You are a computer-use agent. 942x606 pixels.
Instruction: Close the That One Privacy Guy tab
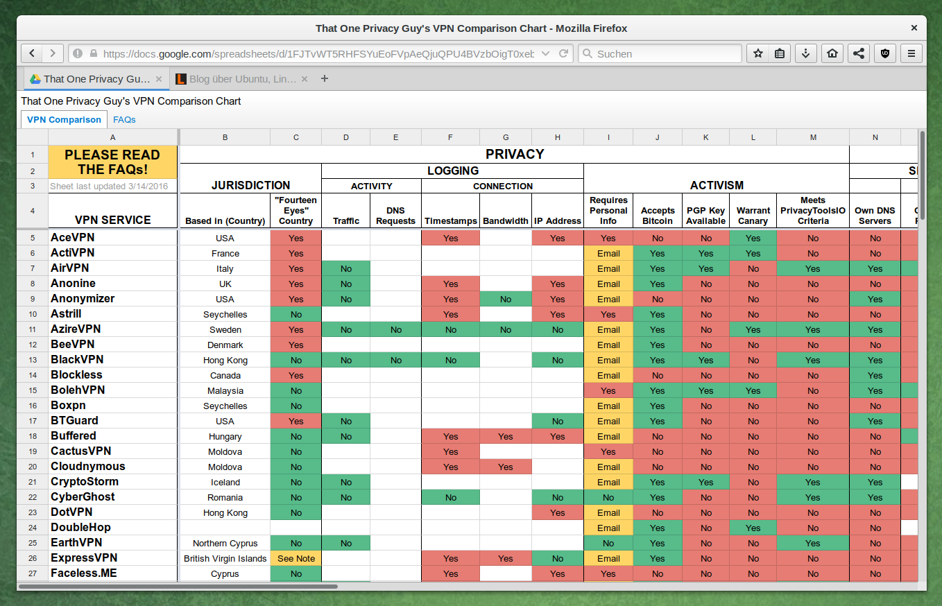click(x=159, y=79)
